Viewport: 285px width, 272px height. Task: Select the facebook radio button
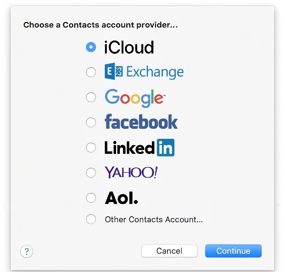click(x=91, y=122)
